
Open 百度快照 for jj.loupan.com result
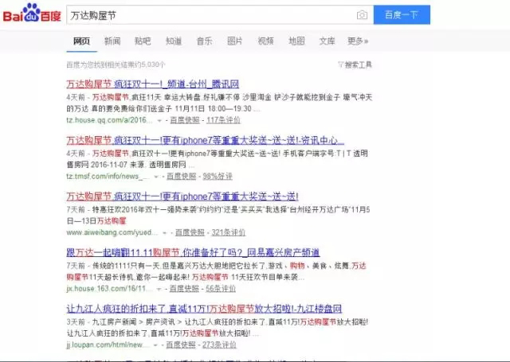click(181, 344)
